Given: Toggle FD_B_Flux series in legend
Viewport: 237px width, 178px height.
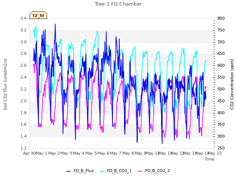Looking at the screenshot, I should pyautogui.click(x=80, y=171).
